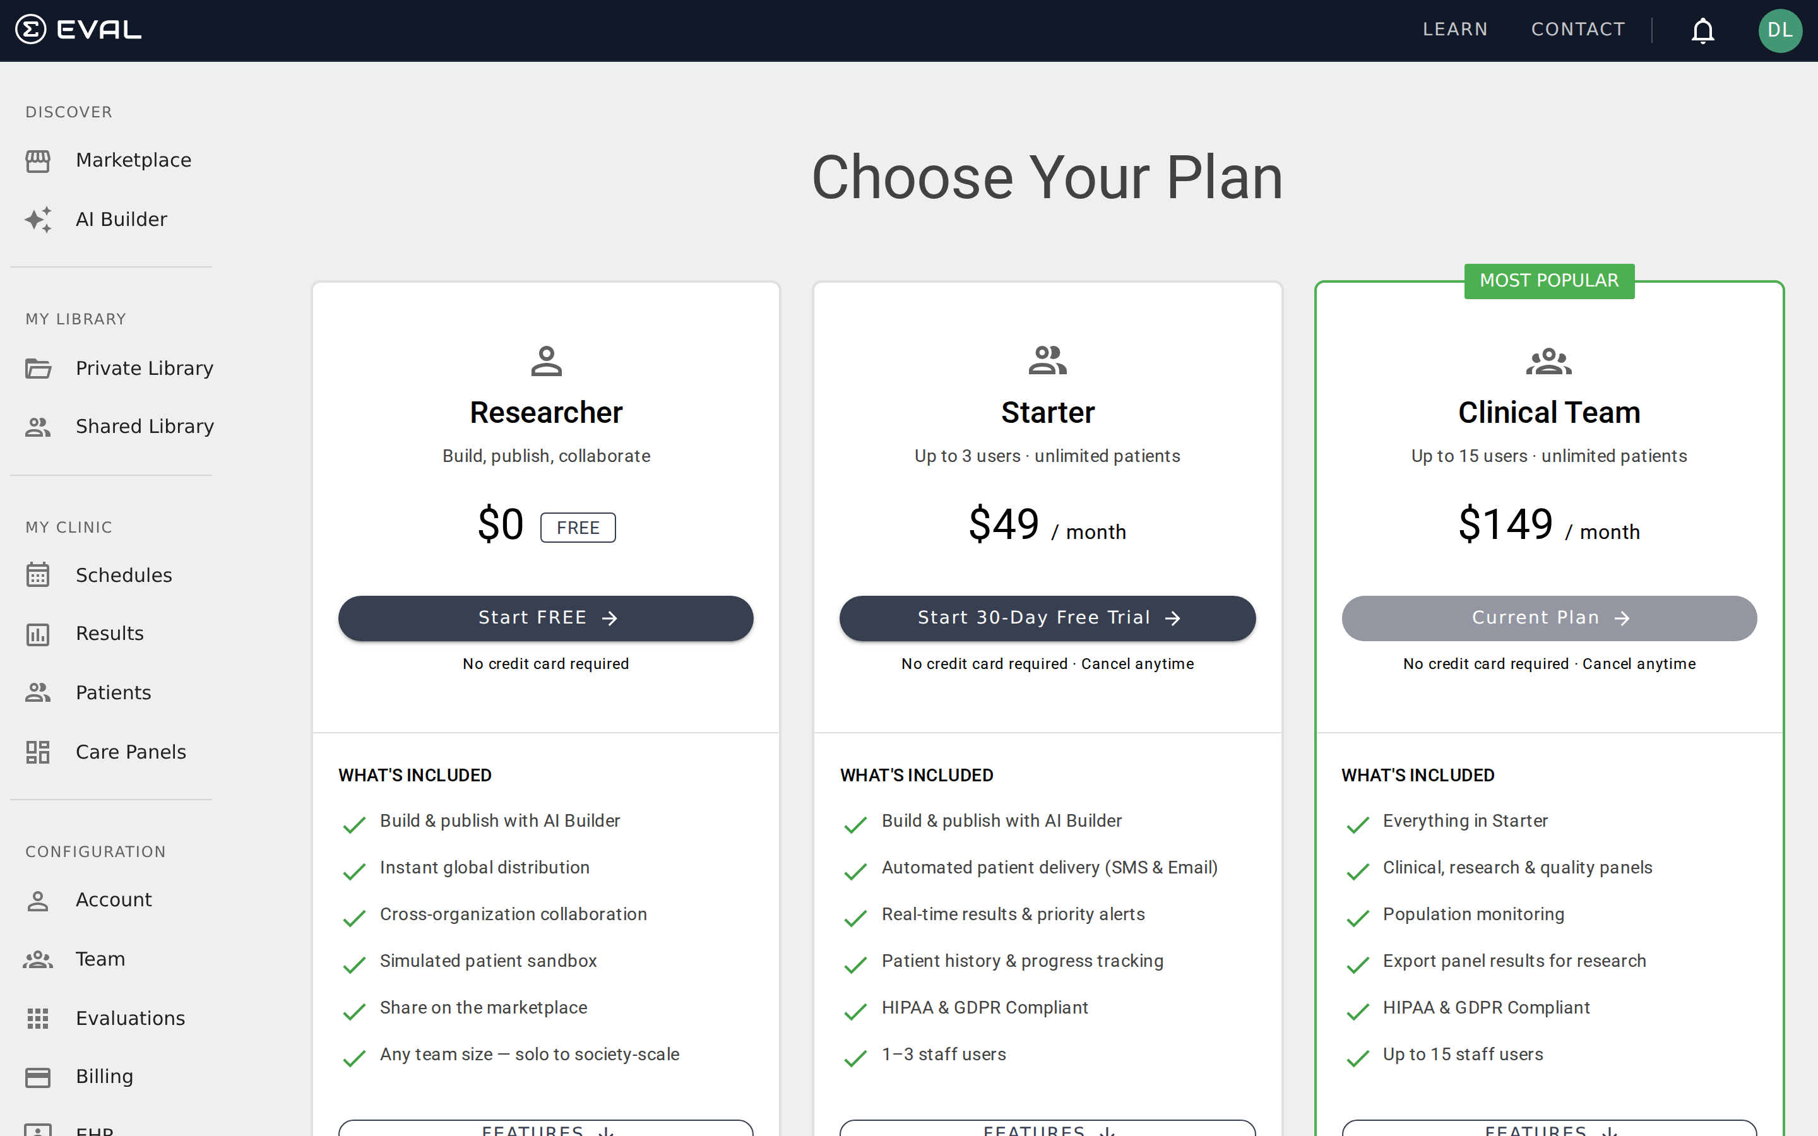Open Billing card icon in sidebar
The width and height of the screenshot is (1818, 1136).
click(39, 1076)
